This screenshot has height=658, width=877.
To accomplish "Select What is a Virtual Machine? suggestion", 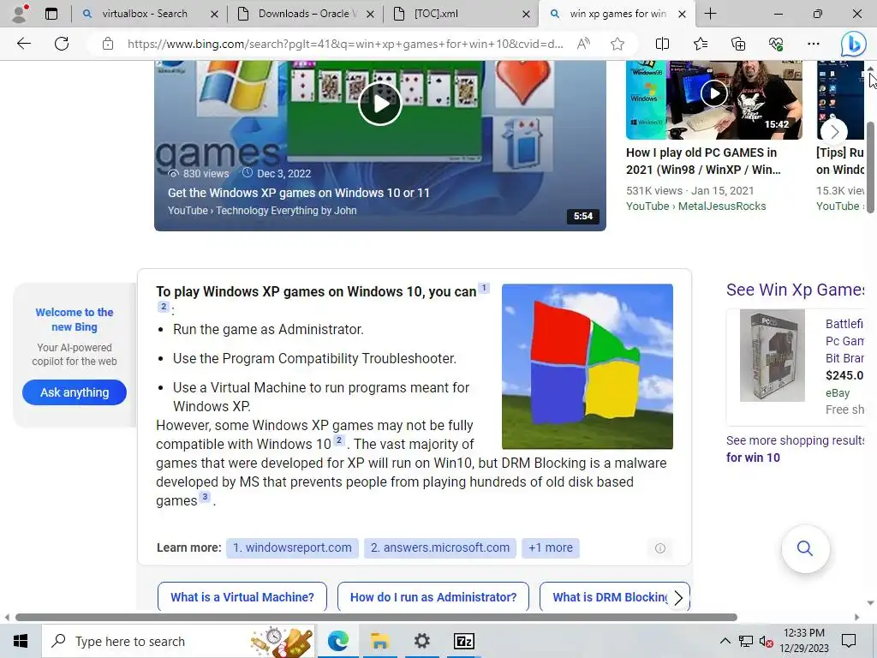I will [x=242, y=597].
